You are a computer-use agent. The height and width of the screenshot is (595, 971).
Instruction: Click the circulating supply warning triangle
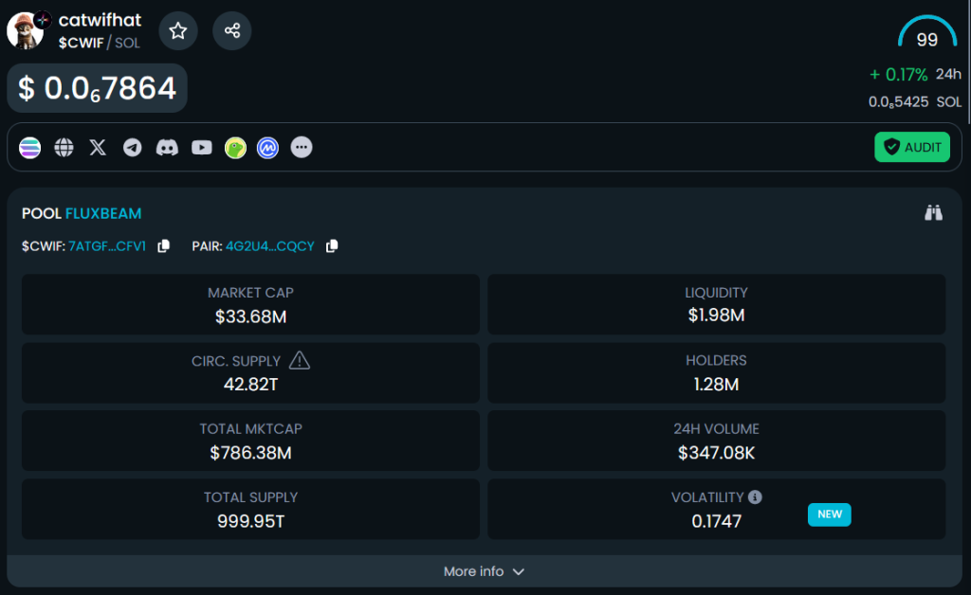click(x=300, y=360)
